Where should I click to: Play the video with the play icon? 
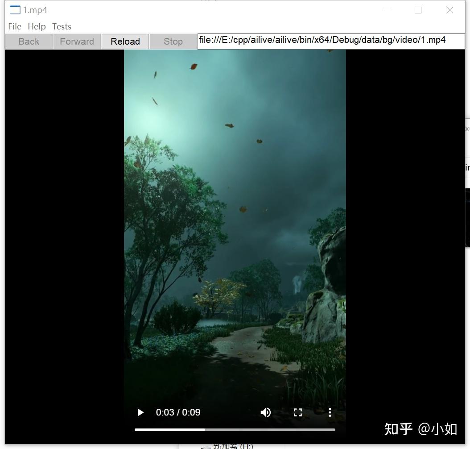coord(140,412)
